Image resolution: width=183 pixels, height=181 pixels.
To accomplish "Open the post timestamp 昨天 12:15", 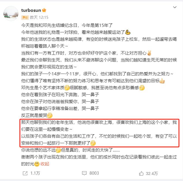I will (39, 18).
